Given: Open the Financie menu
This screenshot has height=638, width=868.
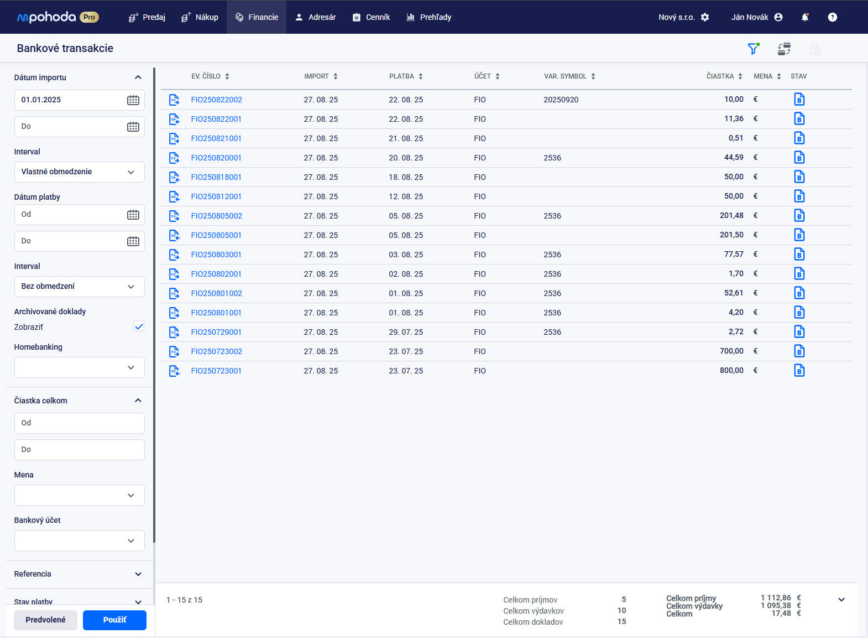Looking at the screenshot, I should [257, 17].
